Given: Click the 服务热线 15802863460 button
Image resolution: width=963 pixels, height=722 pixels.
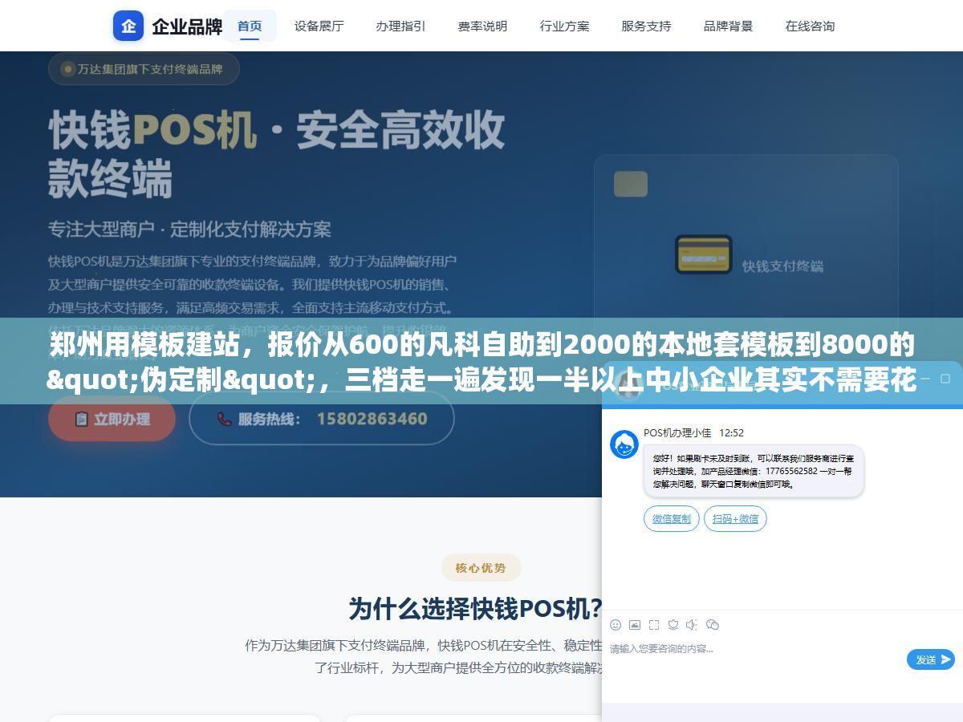Looking at the screenshot, I should click(321, 419).
